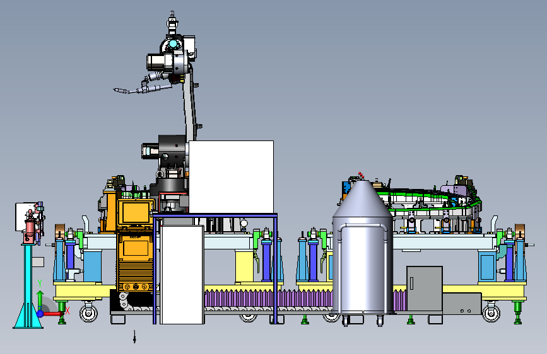Select the robot's gray forearm link
Screen dimensions: 547x354
tap(190, 105)
